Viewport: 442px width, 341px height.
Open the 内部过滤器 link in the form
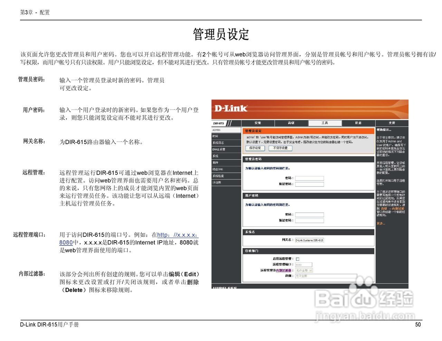tap(283, 270)
